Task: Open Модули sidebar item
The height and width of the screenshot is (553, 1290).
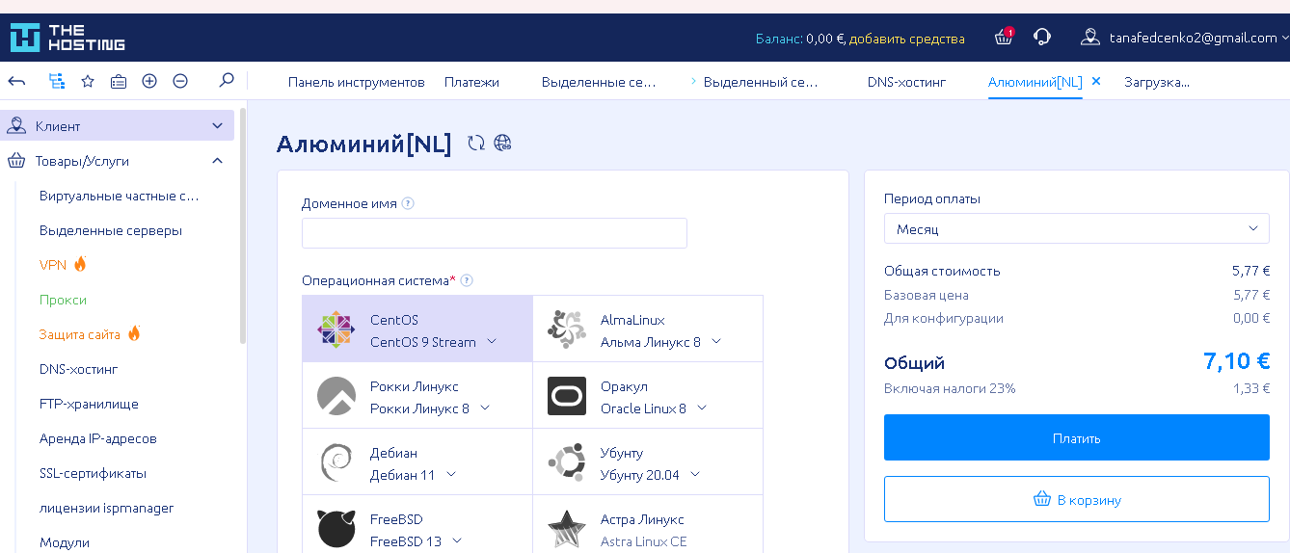Action: point(65,542)
